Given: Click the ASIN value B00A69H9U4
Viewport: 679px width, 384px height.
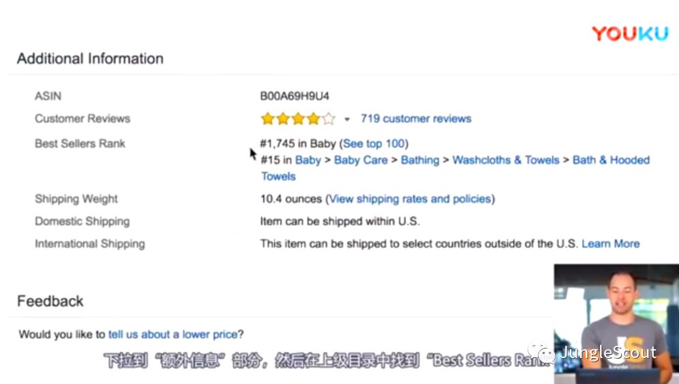Looking at the screenshot, I should (295, 96).
